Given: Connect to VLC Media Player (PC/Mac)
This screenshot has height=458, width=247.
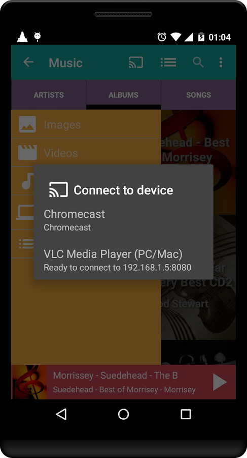Looking at the screenshot, I should (x=124, y=260).
